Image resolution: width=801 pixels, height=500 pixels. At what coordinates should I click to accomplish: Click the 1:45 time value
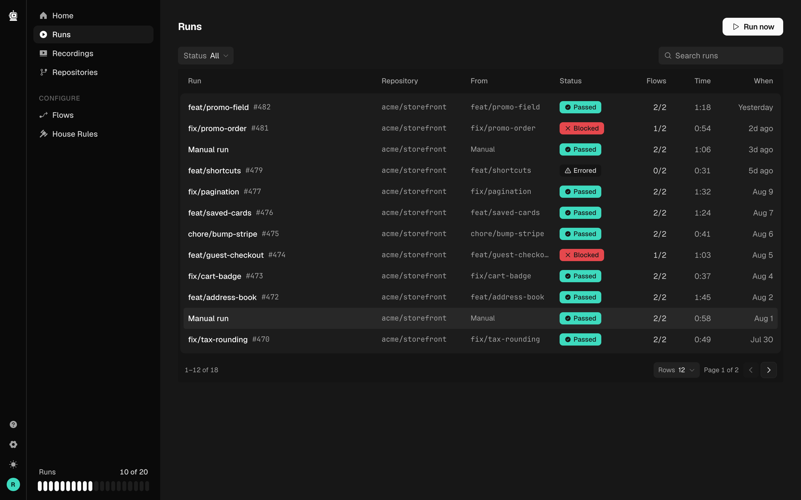point(702,297)
